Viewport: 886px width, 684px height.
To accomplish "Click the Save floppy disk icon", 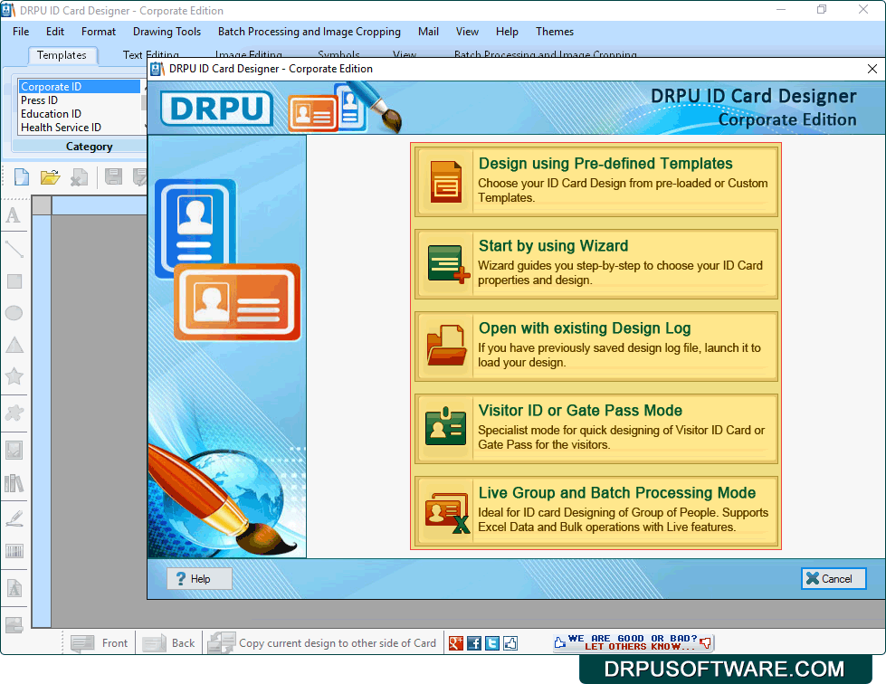I will [113, 176].
